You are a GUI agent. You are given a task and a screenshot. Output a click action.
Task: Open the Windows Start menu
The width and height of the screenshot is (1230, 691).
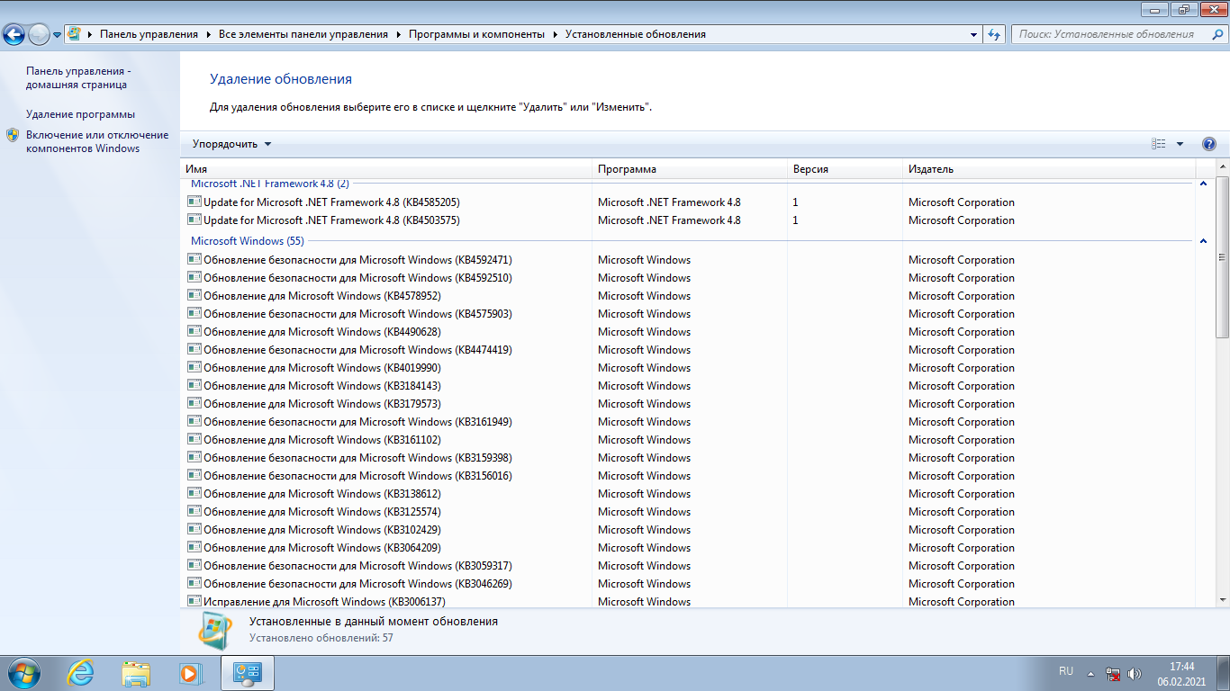click(x=23, y=672)
